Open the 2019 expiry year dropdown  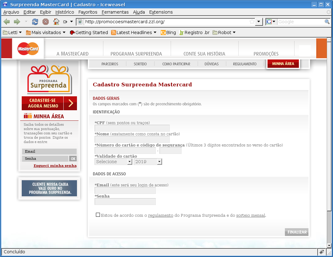click(148, 162)
